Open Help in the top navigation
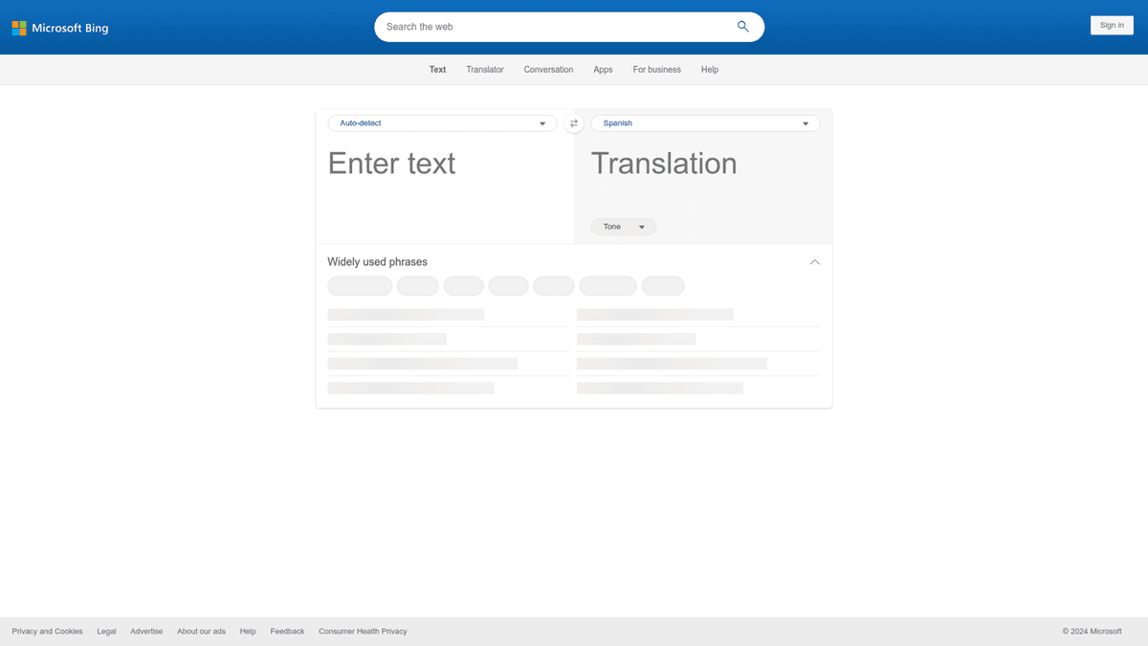Viewport: 1148px width, 646px height. coord(709,70)
